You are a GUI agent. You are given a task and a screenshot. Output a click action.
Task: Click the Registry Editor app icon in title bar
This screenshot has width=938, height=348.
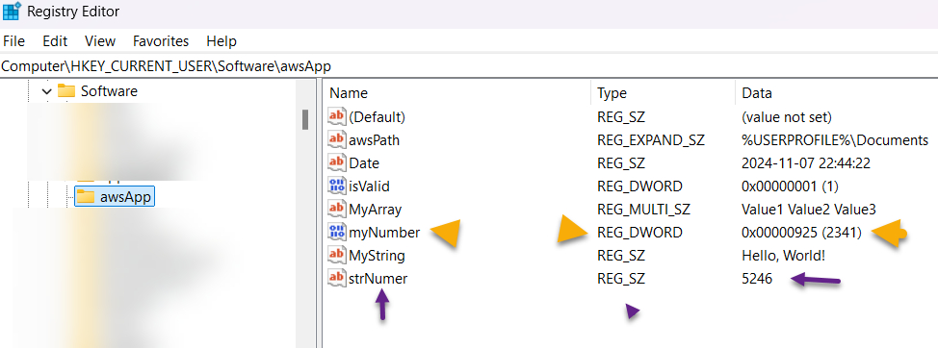pyautogui.click(x=12, y=12)
